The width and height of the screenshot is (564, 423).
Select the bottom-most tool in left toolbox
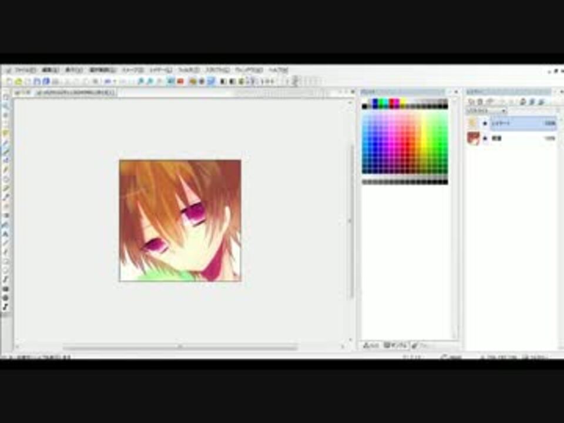[6, 307]
